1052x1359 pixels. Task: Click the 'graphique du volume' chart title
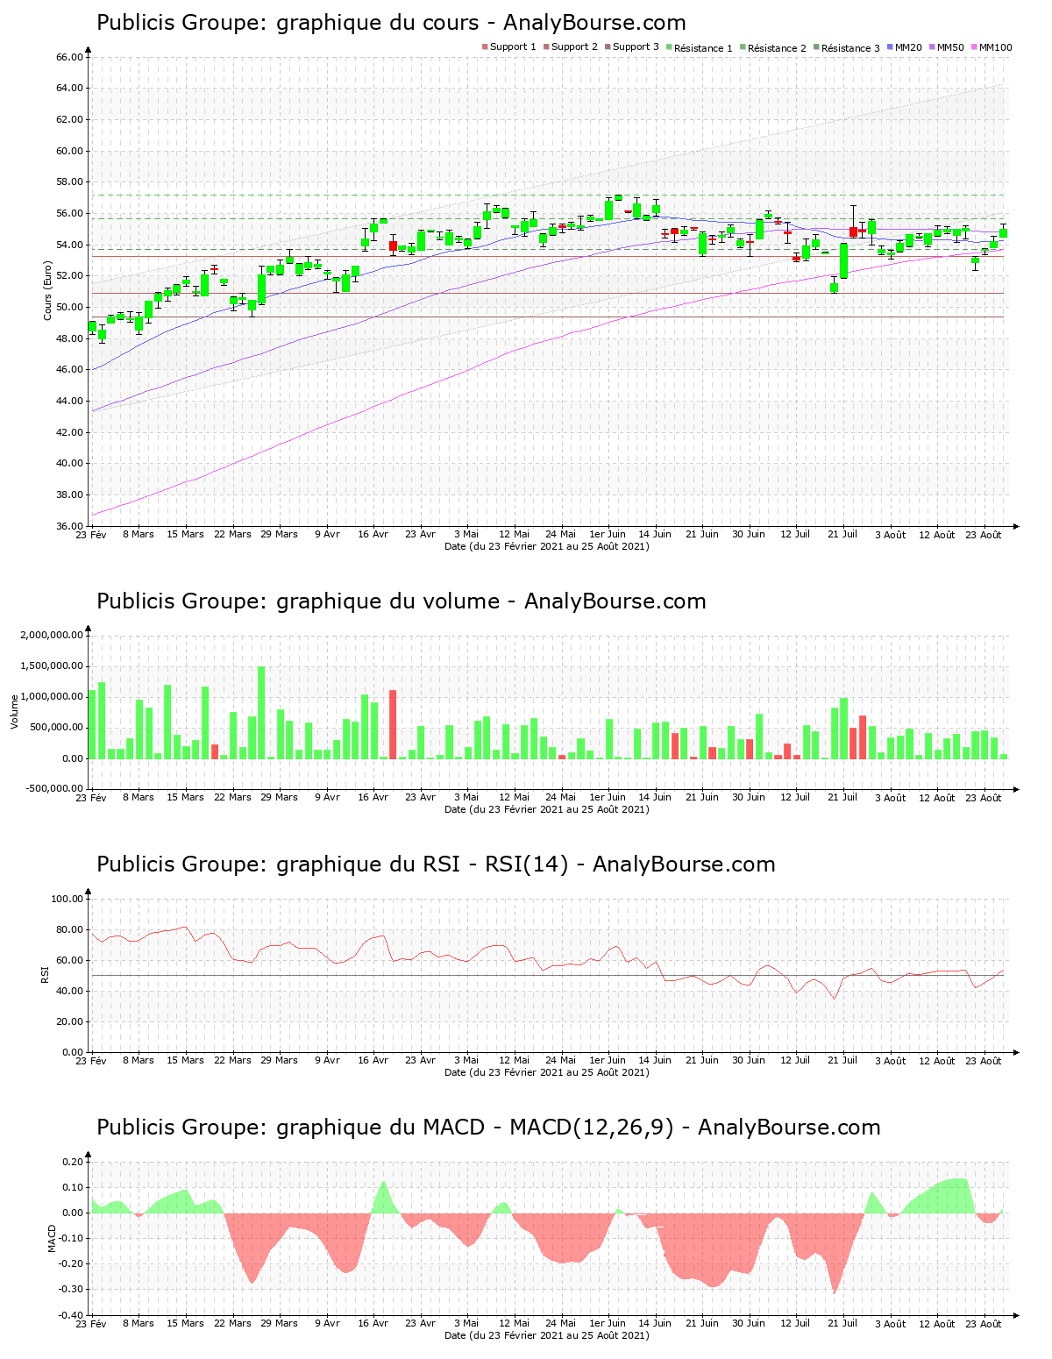tap(402, 601)
